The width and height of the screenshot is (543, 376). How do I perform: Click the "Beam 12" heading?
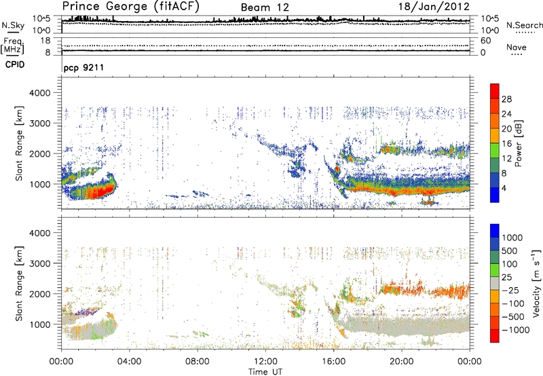[265, 7]
